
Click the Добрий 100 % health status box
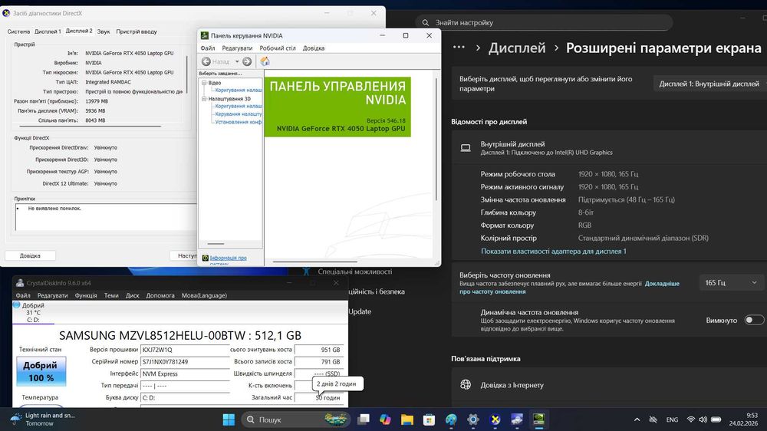click(41, 371)
